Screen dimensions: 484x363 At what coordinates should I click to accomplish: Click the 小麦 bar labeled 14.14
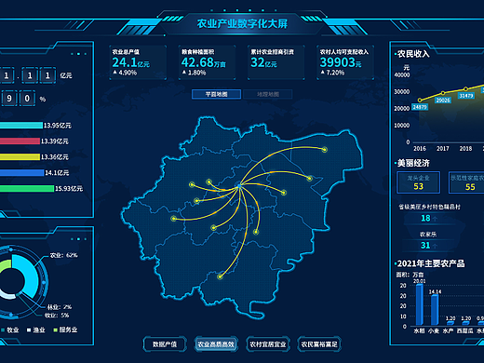pyautogui.click(x=435, y=310)
